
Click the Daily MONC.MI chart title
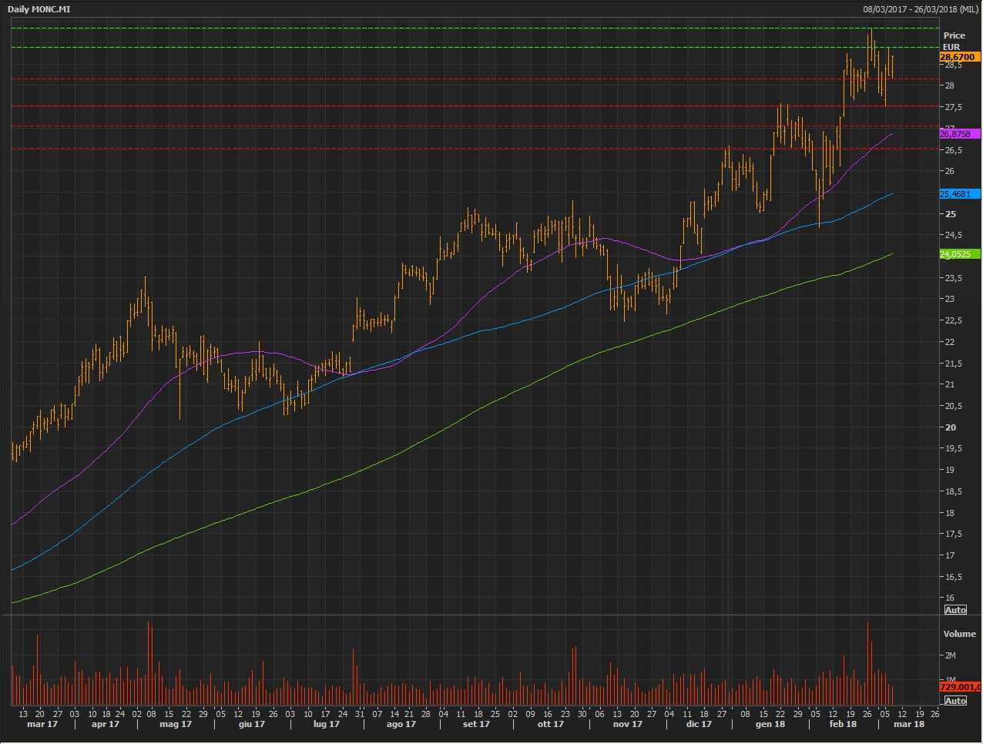pos(39,9)
